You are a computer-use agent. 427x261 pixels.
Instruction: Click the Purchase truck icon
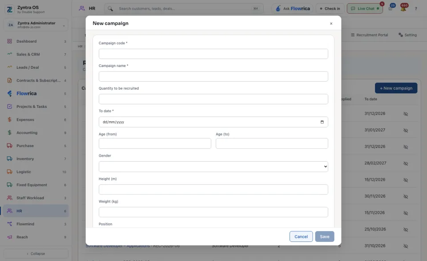click(9, 146)
